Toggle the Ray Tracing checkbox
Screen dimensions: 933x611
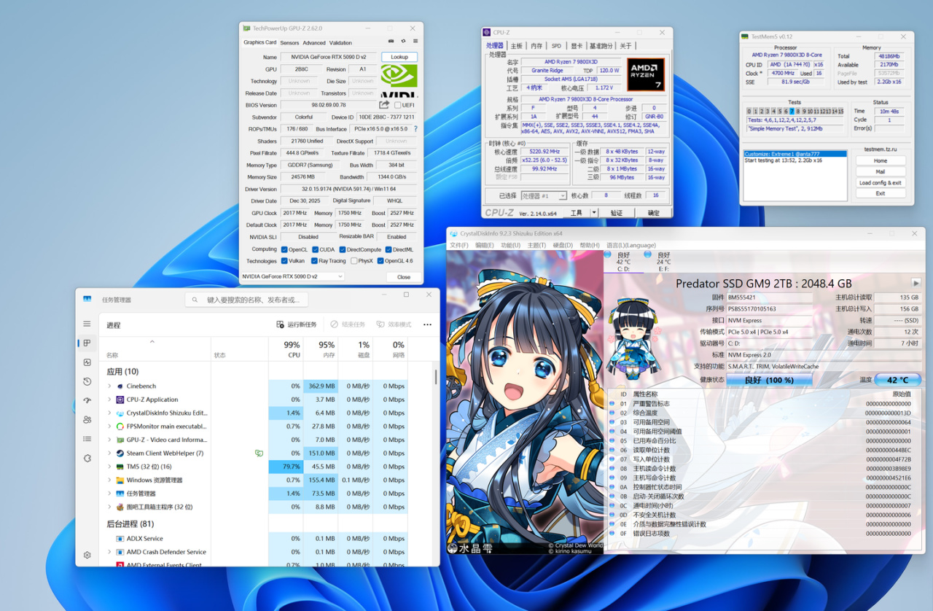click(x=314, y=261)
